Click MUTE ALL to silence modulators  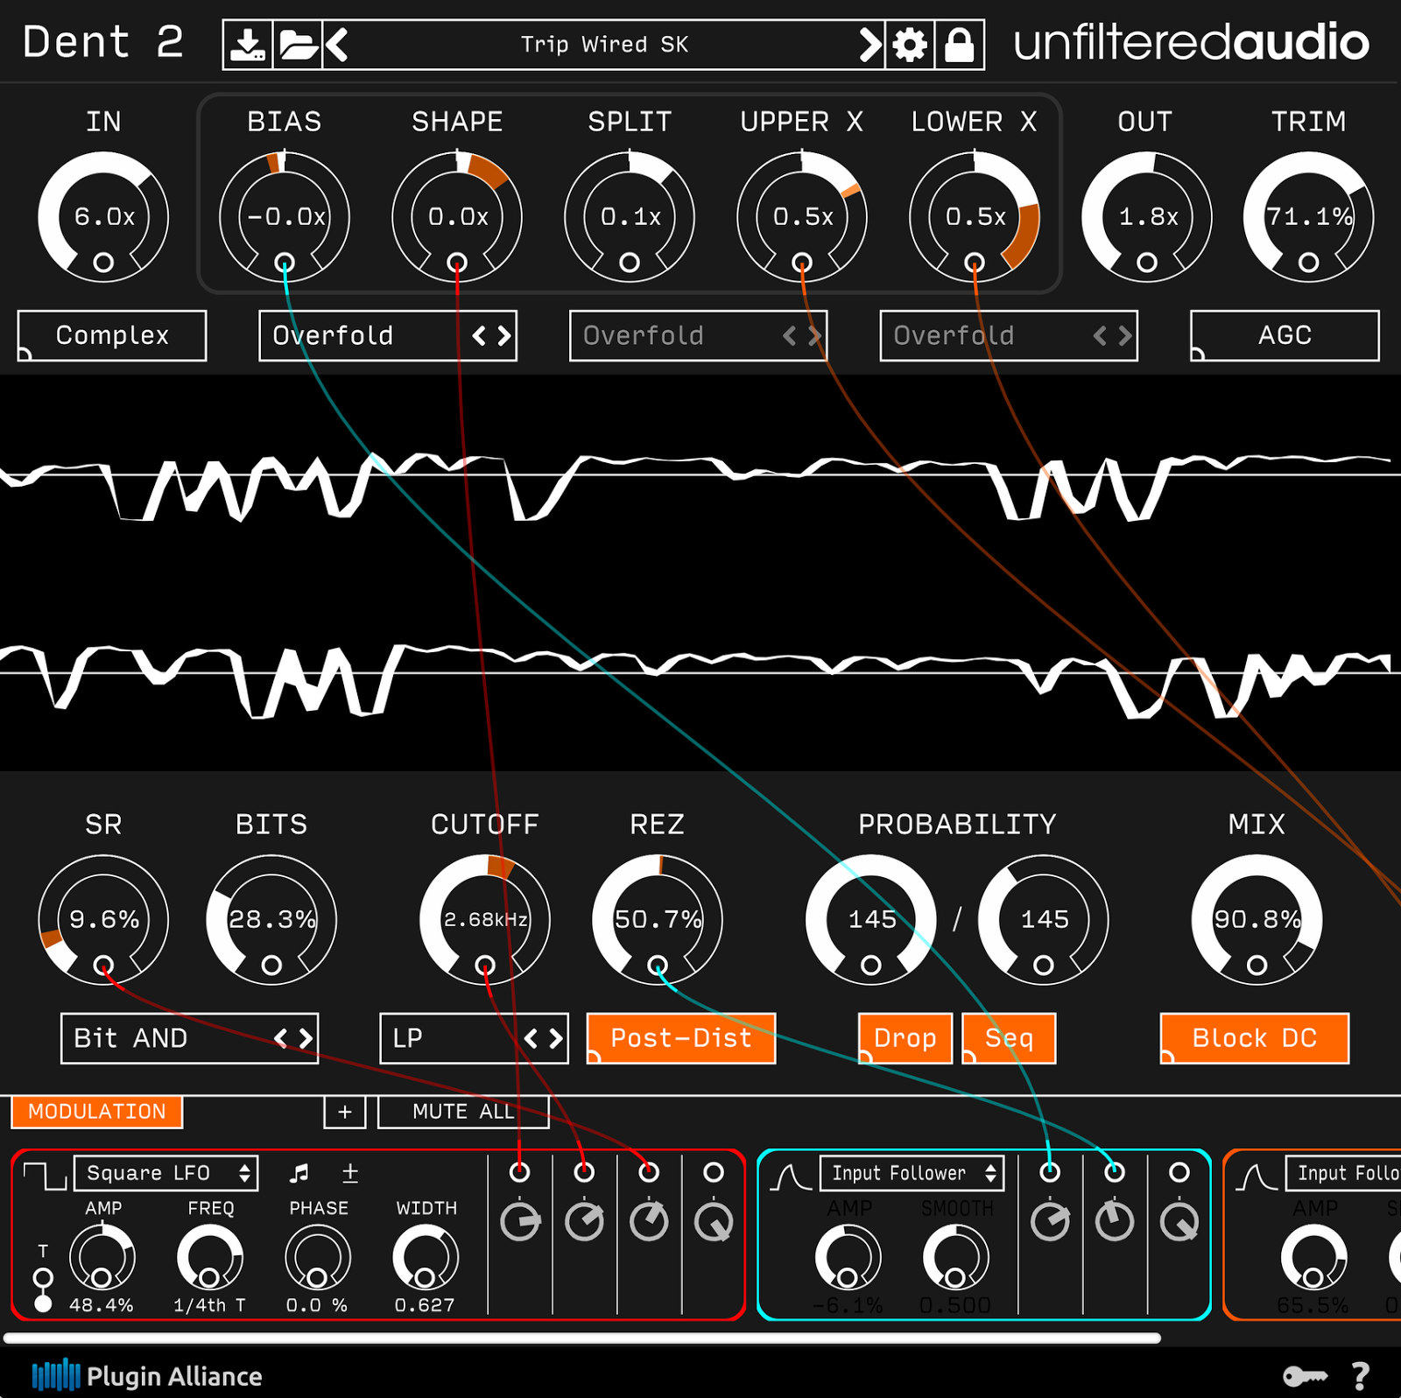pyautogui.click(x=462, y=1111)
